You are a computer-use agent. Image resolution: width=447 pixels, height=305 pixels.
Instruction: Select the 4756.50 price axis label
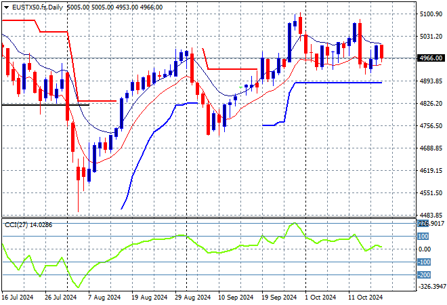click(x=431, y=126)
